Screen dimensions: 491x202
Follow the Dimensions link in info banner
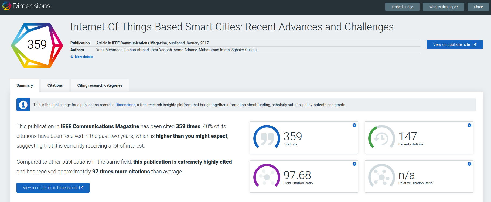tap(125, 105)
